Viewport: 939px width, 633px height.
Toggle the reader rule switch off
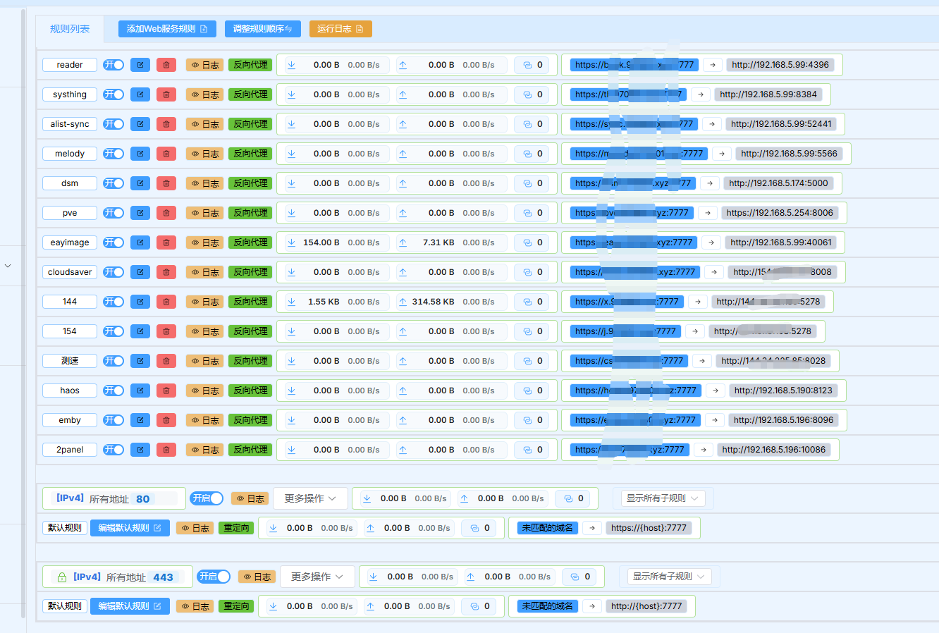113,65
